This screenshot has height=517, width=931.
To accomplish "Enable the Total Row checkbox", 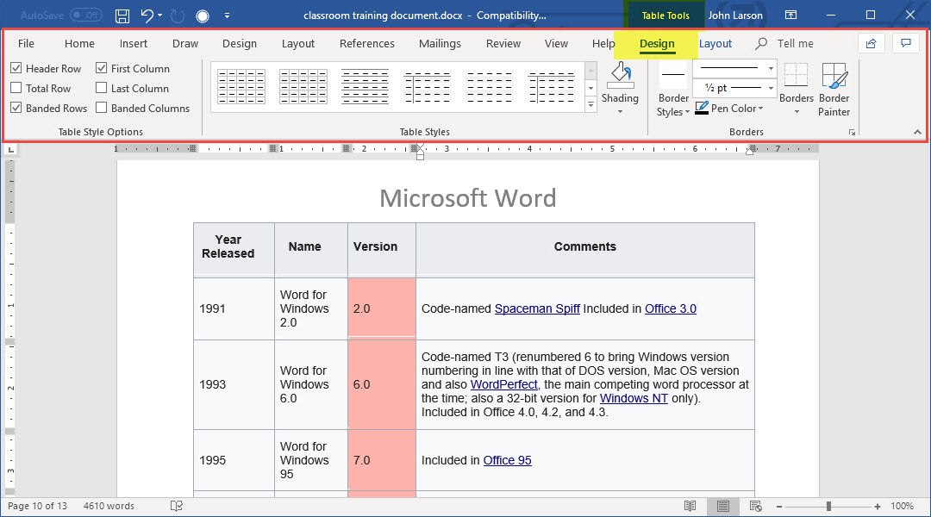I will pos(16,88).
